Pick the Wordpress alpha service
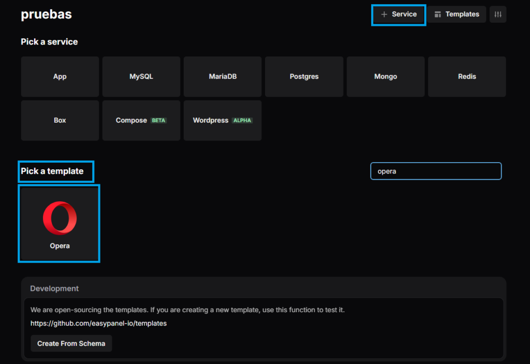530x364 pixels. pyautogui.click(x=223, y=120)
